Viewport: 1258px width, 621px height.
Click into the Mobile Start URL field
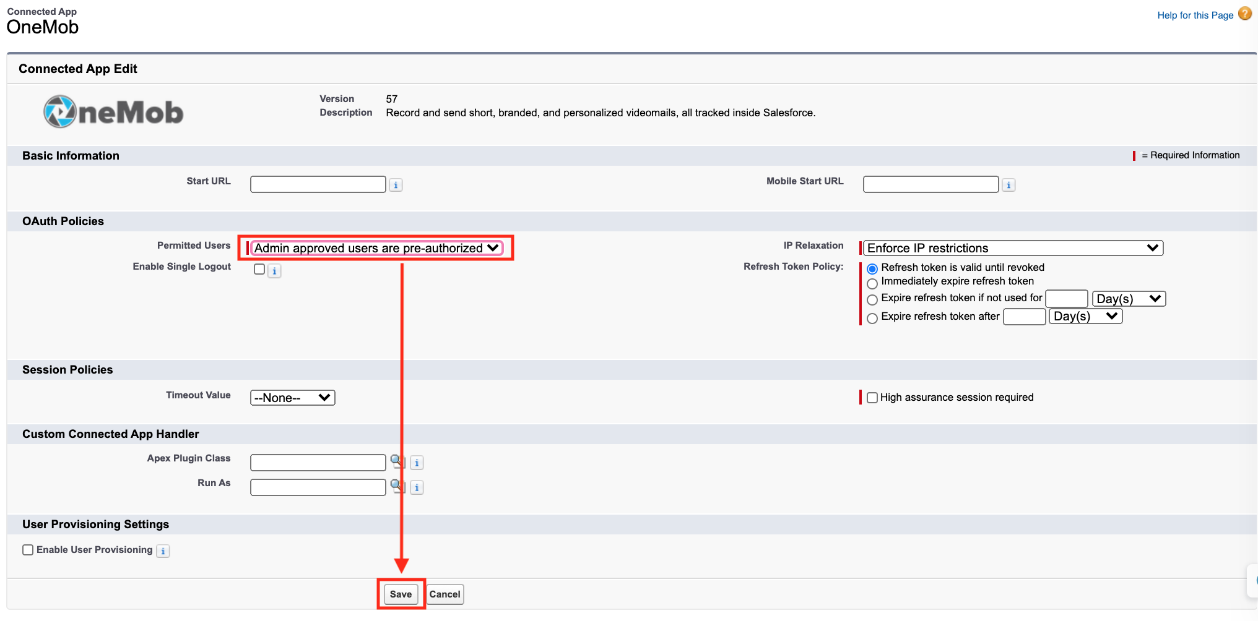(930, 184)
